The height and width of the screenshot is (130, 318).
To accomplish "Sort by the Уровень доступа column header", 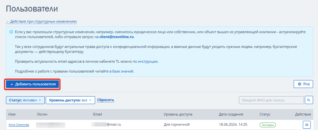I will [x=178, y=115].
